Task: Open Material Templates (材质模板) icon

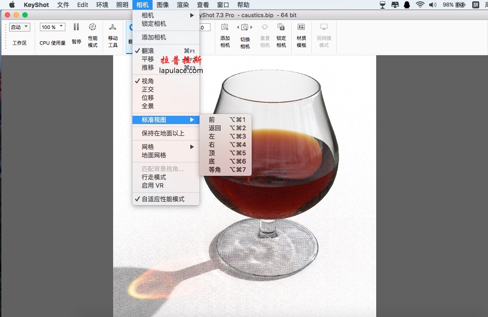Action: click(301, 27)
